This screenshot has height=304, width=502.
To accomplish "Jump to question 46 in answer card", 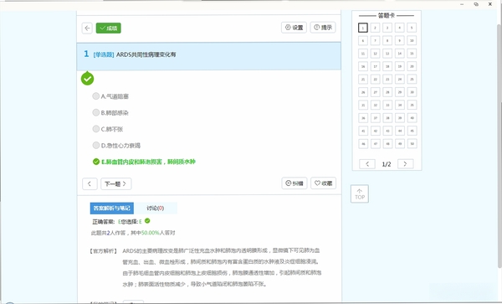I will [363, 144].
